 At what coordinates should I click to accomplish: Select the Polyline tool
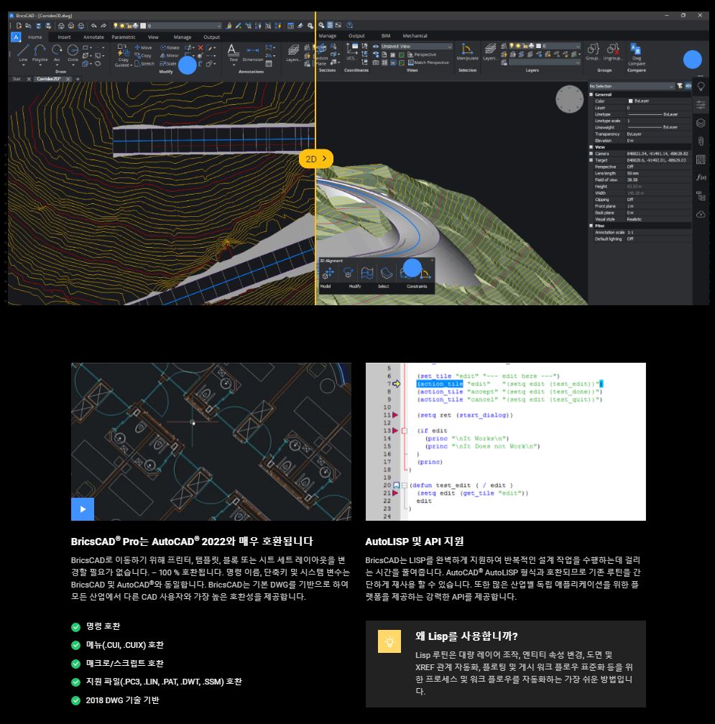[40, 52]
